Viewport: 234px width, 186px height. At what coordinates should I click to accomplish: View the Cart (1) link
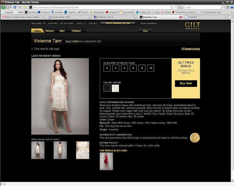point(81,23)
